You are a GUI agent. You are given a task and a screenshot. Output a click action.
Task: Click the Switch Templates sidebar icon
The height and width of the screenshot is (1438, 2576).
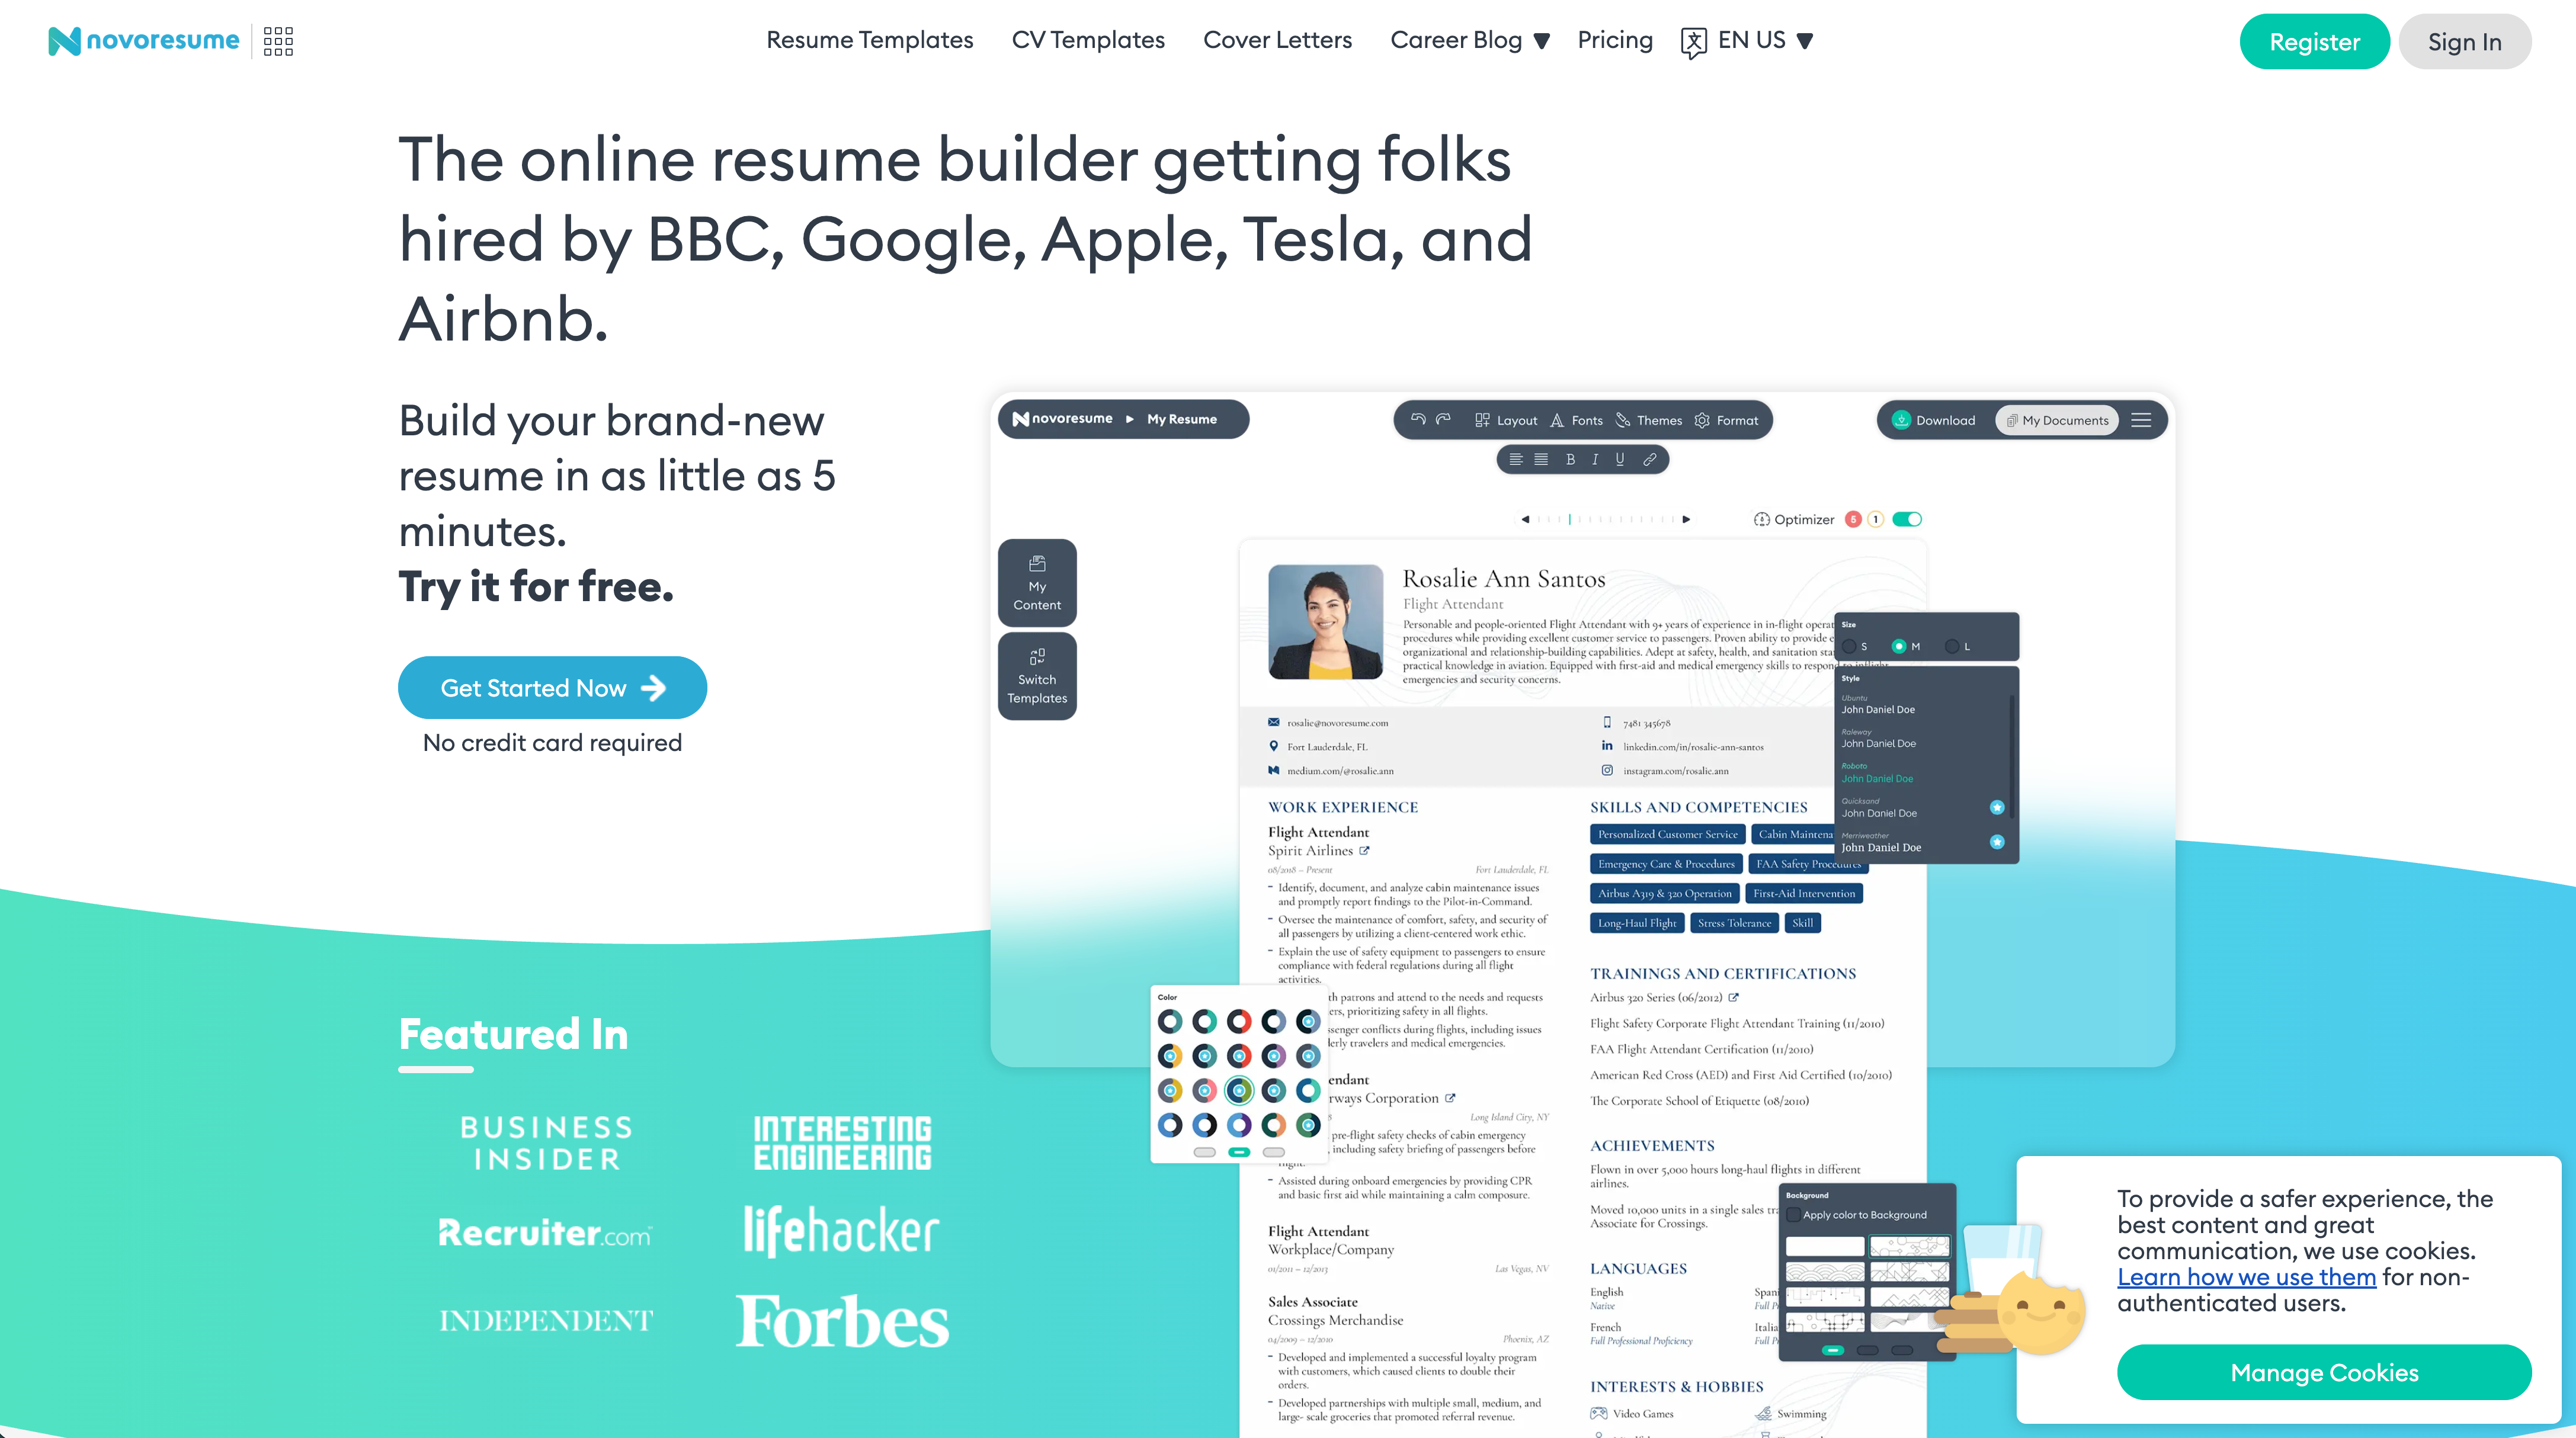click(1037, 676)
